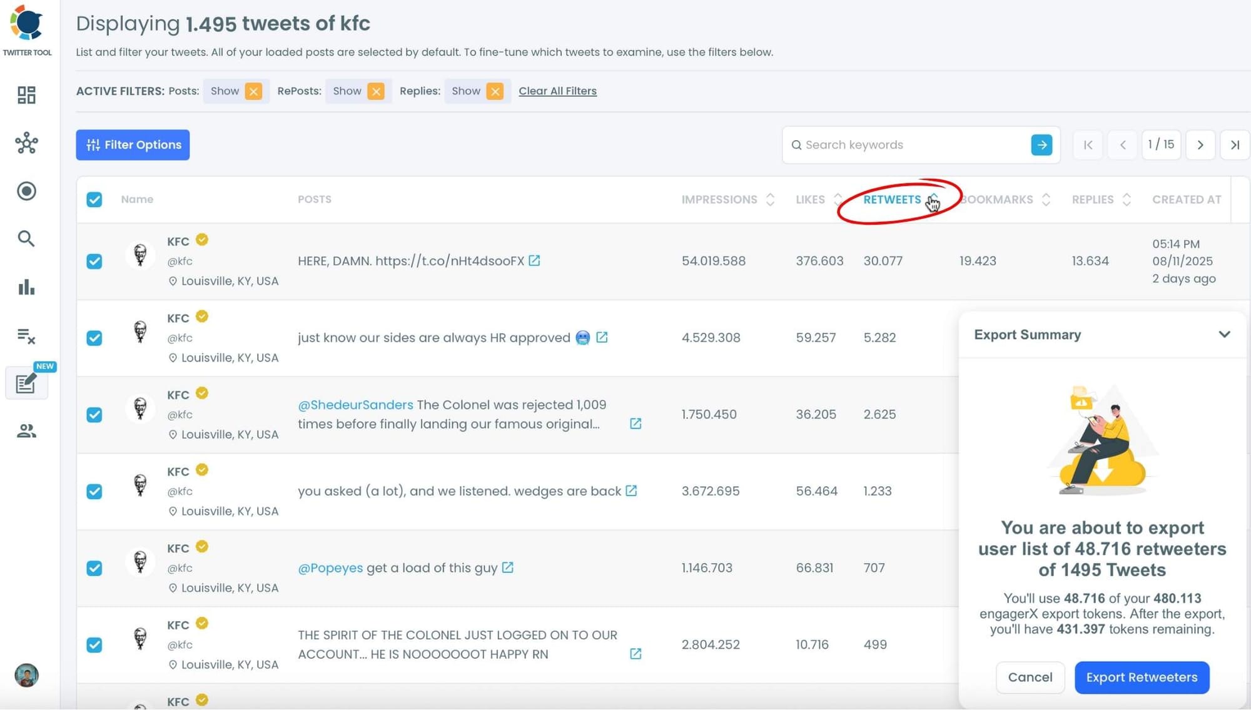Submit keyword search with arrow button

(1041, 145)
